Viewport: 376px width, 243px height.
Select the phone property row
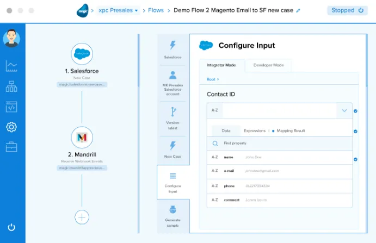[x=280, y=186]
